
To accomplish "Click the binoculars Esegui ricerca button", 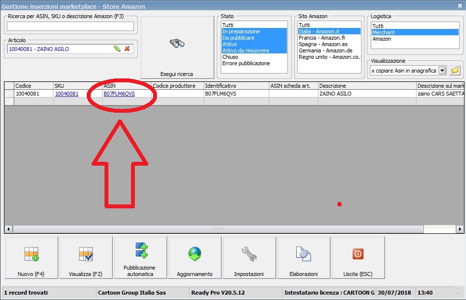I will tap(177, 48).
